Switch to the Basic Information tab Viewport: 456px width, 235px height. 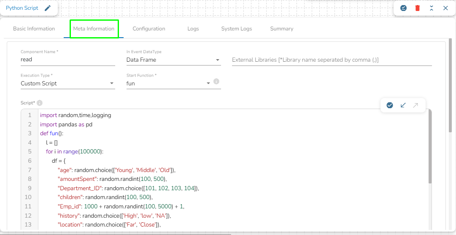coord(34,29)
